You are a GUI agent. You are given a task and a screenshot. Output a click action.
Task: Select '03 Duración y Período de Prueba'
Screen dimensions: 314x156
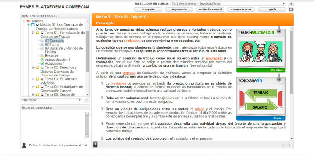(x=64, y=50)
